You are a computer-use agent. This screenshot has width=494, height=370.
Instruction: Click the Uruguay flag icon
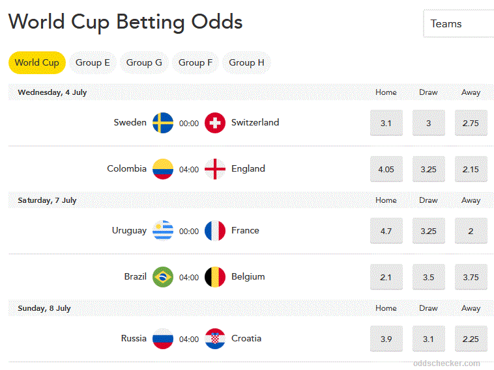[x=163, y=231]
